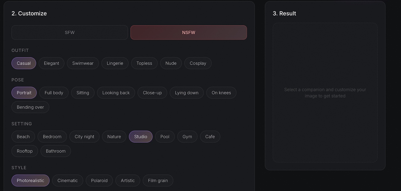Pick the Cafe setting chip
This screenshot has width=401, height=191.
point(210,137)
